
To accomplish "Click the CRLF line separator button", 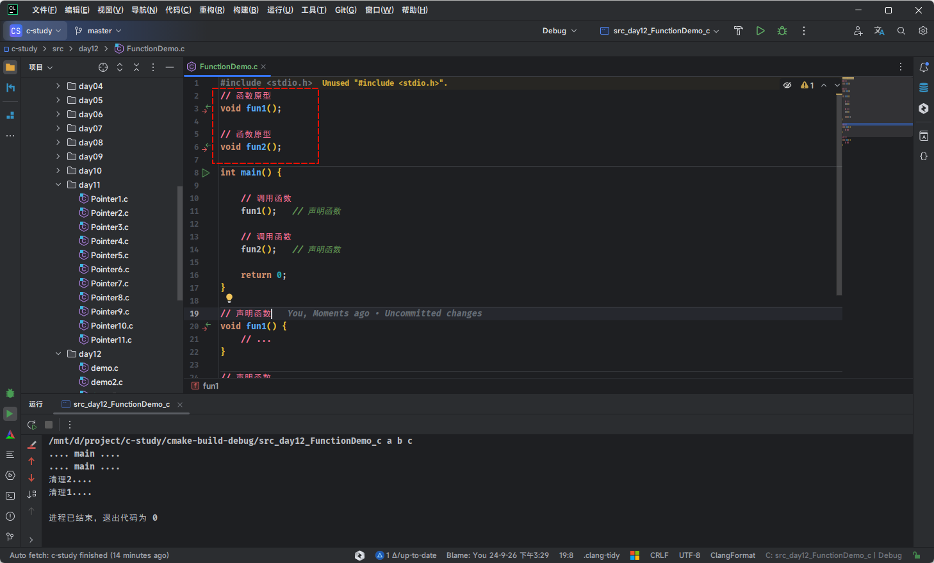I will point(659,555).
